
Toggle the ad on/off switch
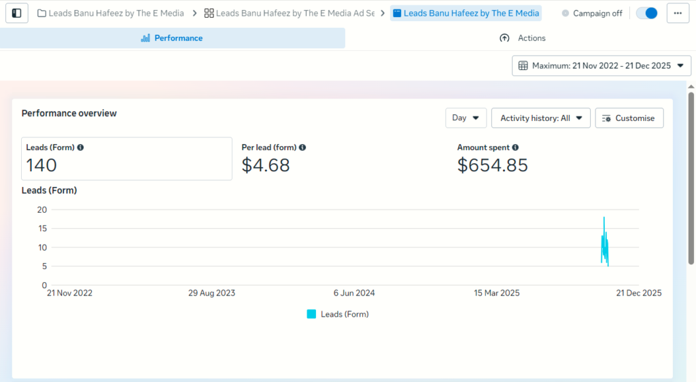coord(646,14)
